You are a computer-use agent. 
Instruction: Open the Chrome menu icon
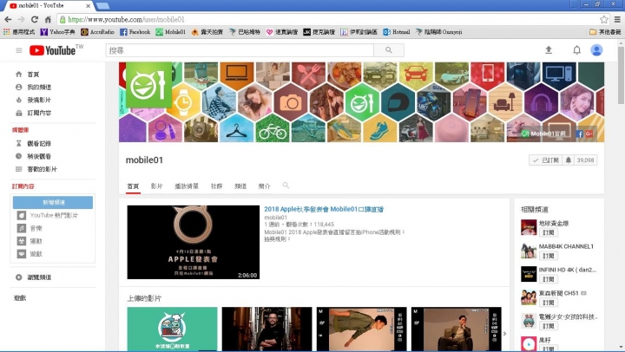click(x=617, y=20)
